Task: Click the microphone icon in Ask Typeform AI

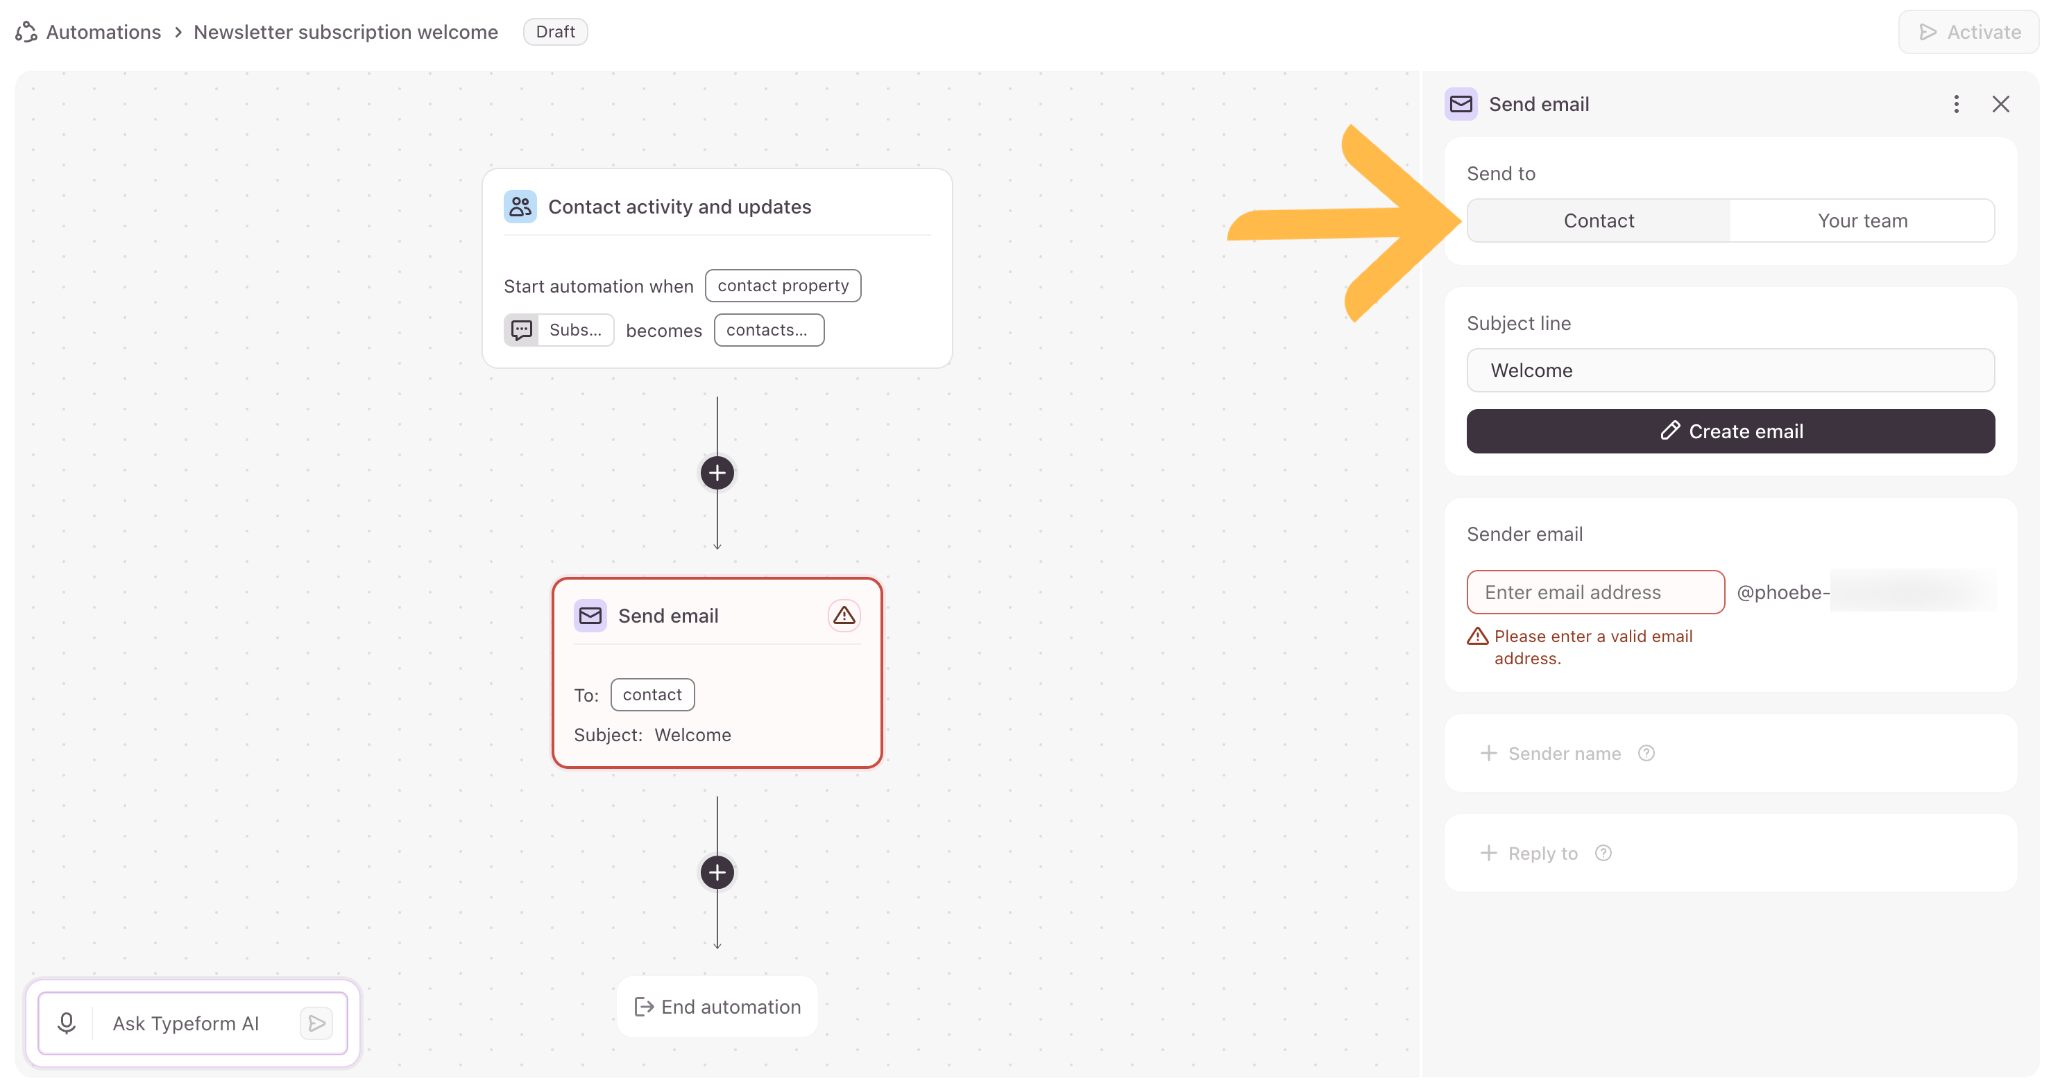Action: click(67, 1023)
